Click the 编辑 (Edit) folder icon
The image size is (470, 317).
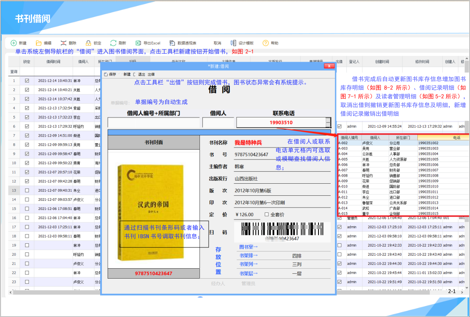point(39,43)
